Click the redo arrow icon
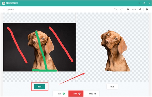Image resolution: width=152 pixels, height=97 pixels. [x=121, y=9]
